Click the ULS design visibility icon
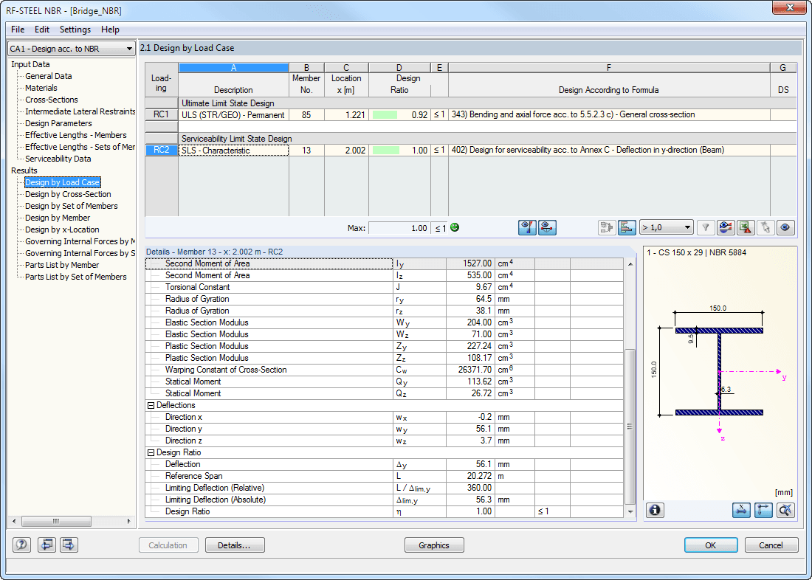The image size is (812, 580). [x=527, y=227]
